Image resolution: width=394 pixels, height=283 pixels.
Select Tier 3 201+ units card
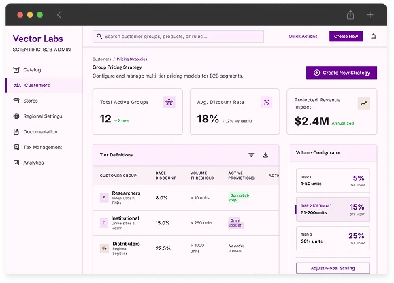click(x=333, y=238)
